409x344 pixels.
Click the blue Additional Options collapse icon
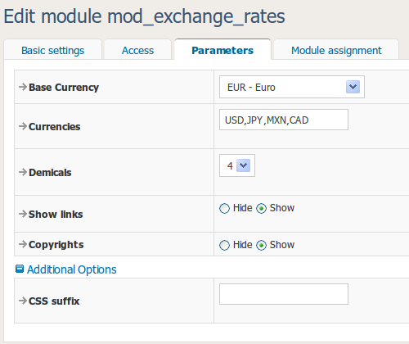coord(20,269)
